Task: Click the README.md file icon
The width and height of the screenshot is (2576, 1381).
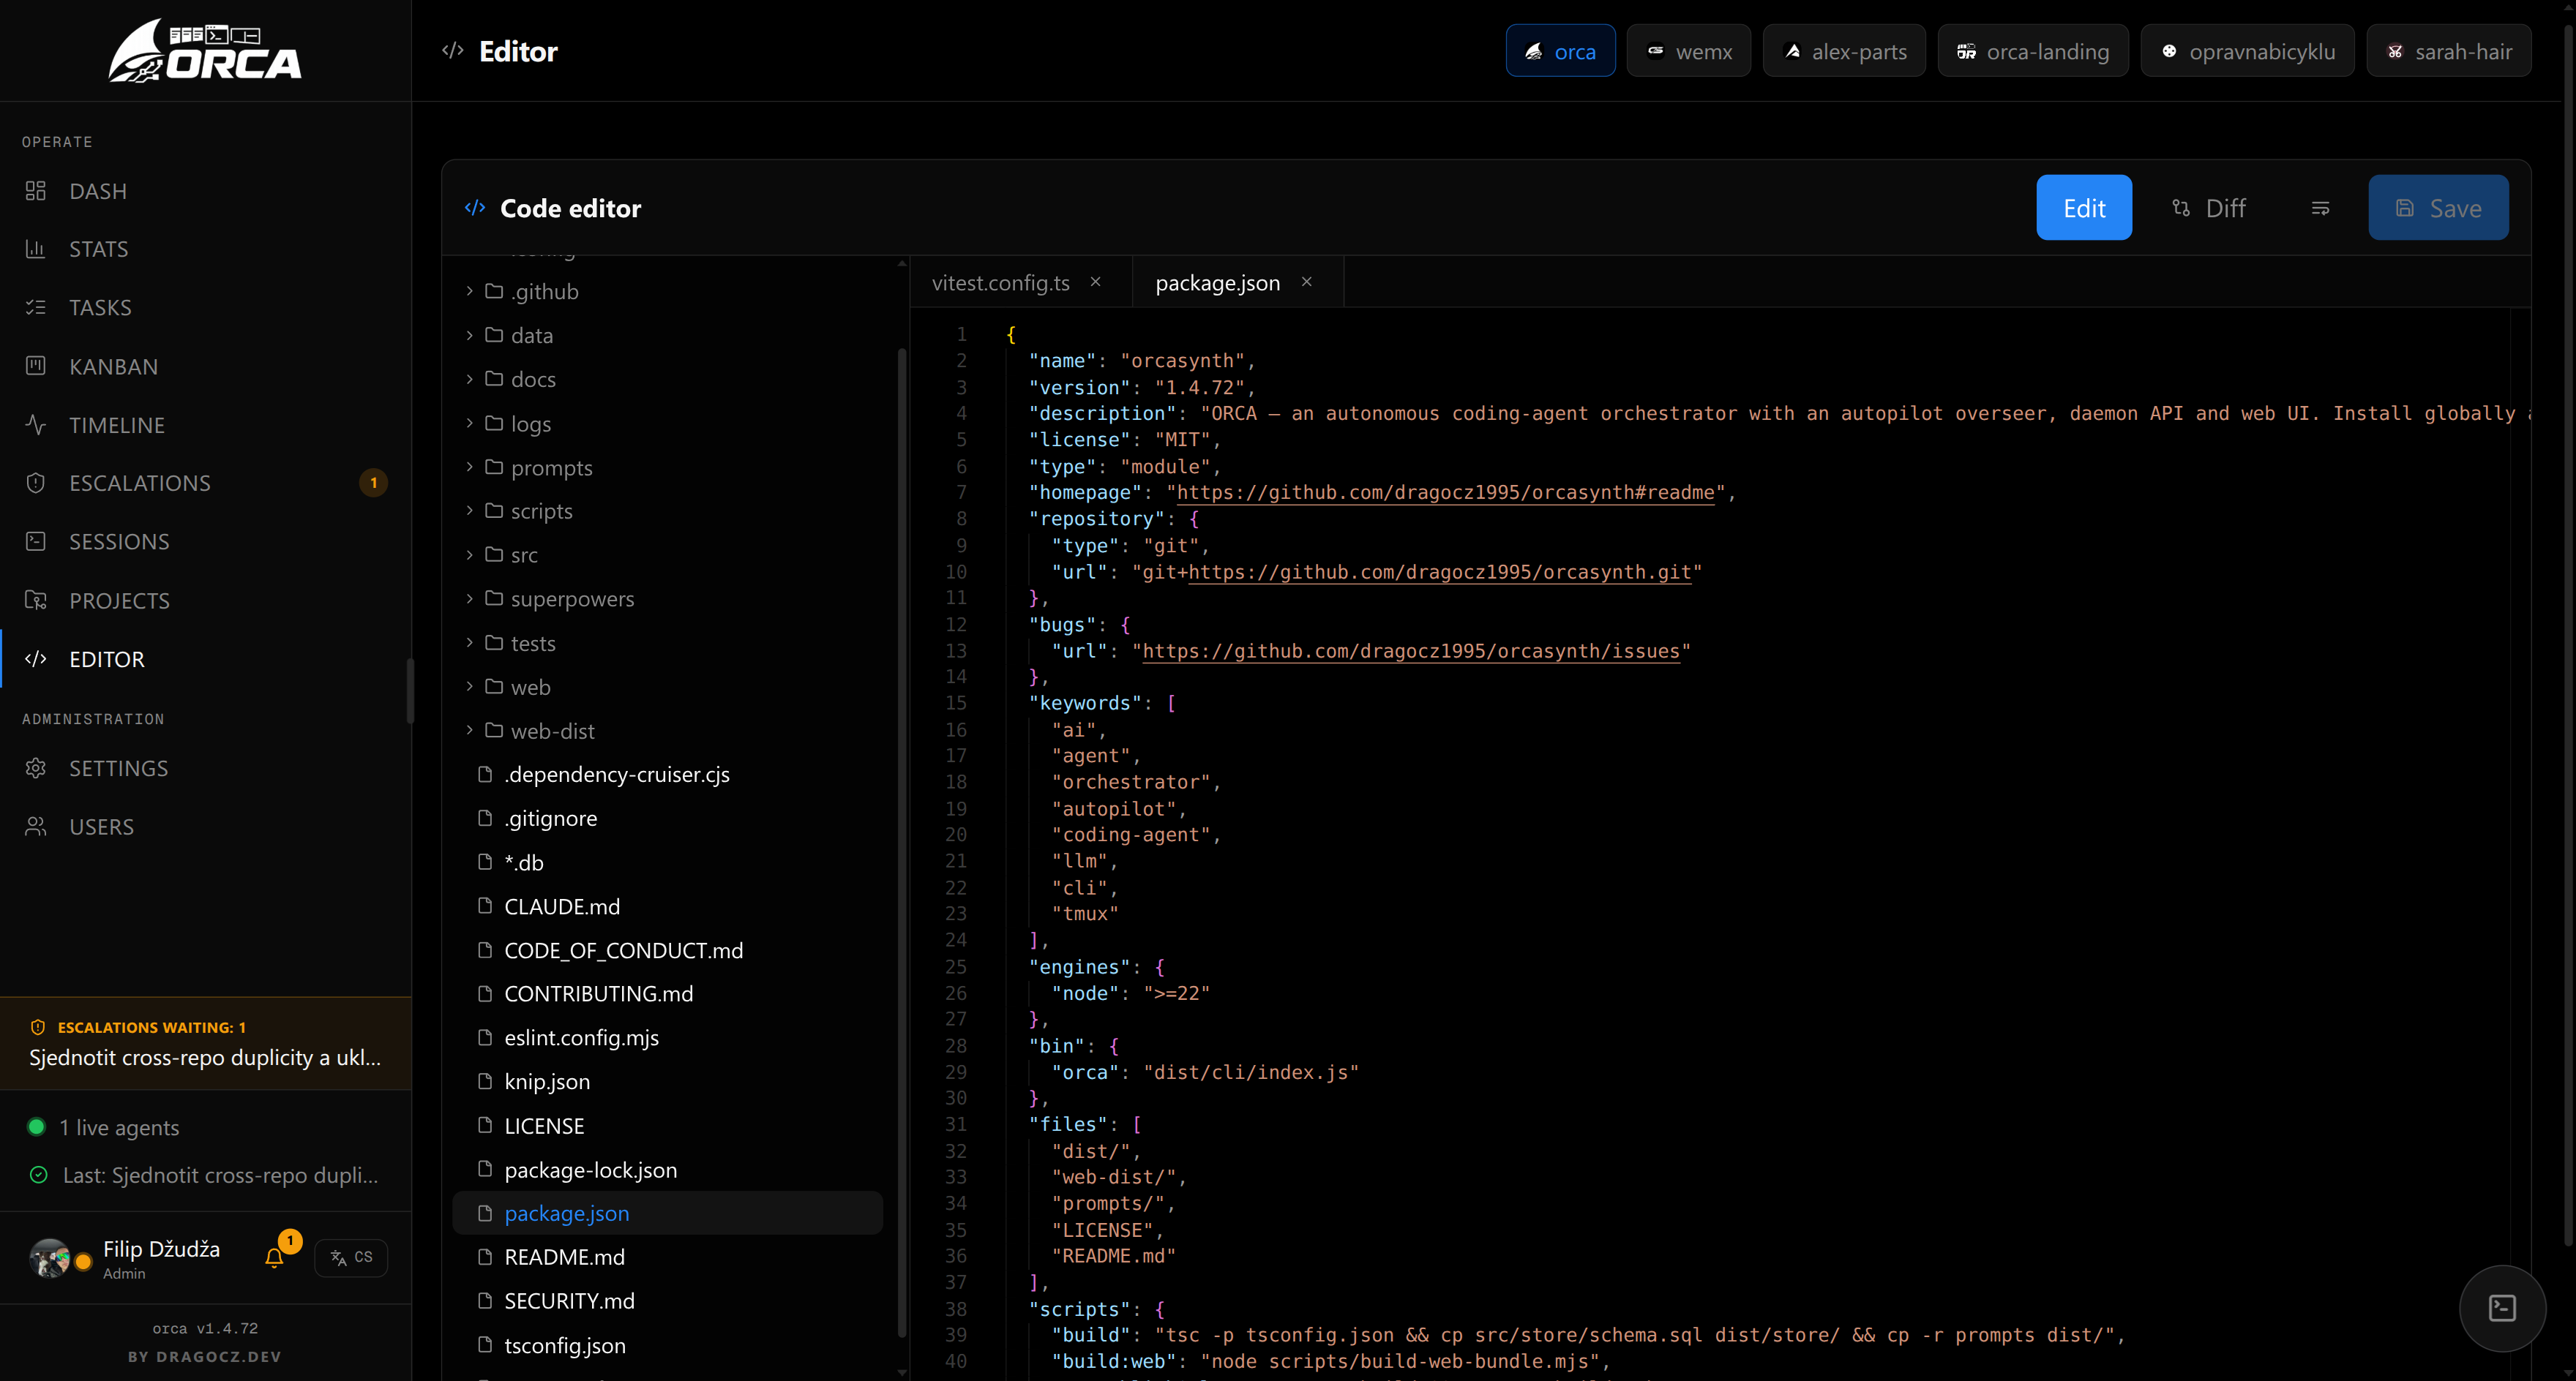Action: click(485, 1257)
